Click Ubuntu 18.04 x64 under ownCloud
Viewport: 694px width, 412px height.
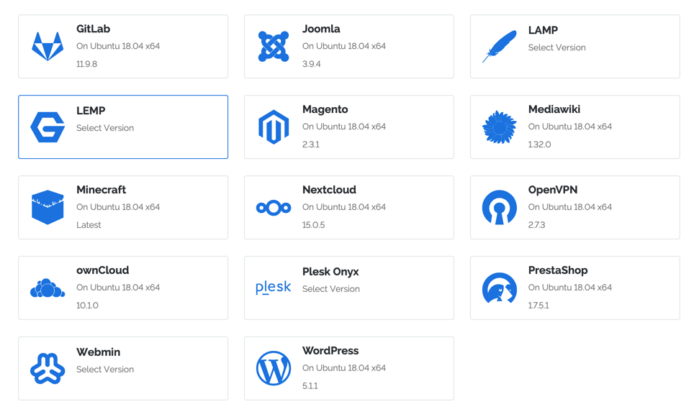click(x=125, y=288)
